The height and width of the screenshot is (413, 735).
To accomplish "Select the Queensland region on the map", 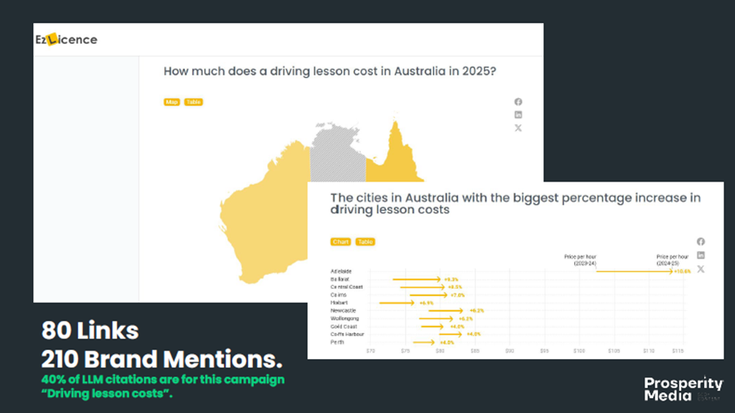I will tap(397, 158).
